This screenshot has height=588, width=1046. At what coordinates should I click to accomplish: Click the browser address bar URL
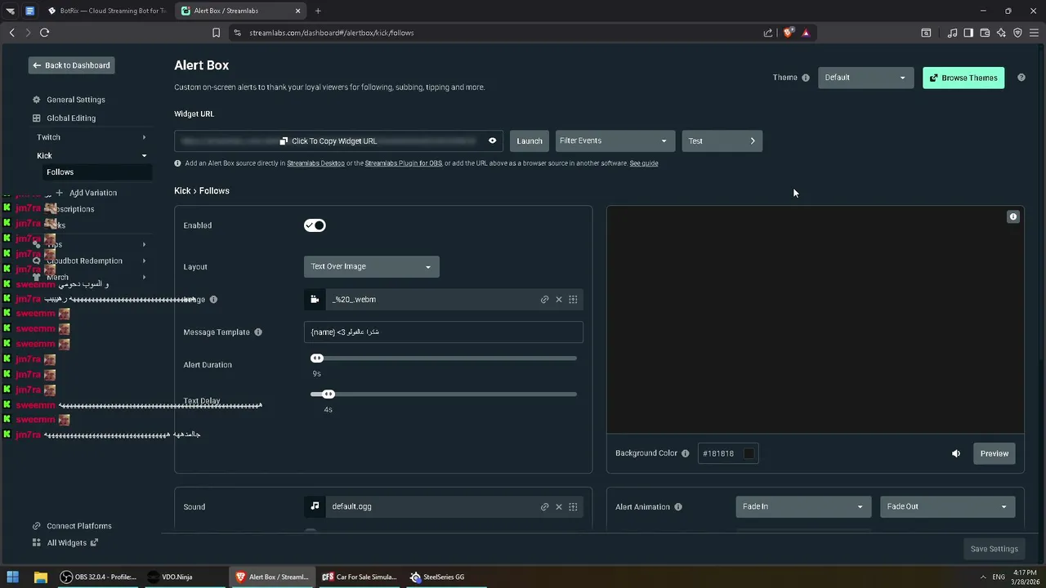pos(332,33)
